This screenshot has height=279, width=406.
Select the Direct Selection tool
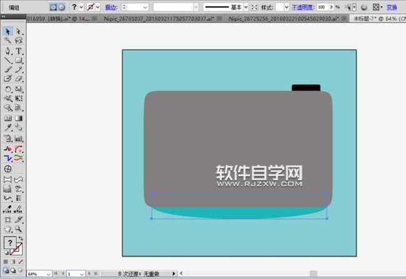click(18, 31)
